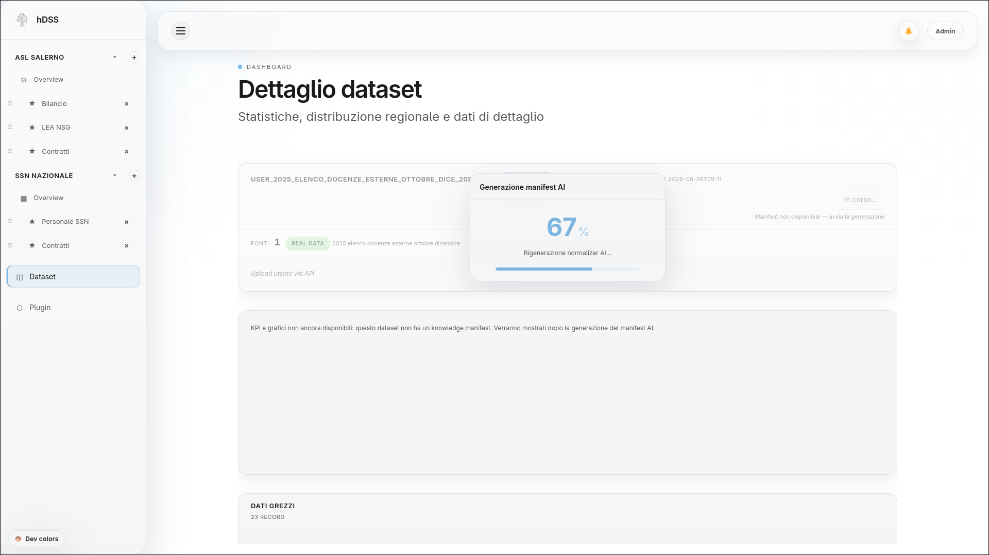
Task: Open Contratti under SSN Nazionale
Action: point(55,245)
